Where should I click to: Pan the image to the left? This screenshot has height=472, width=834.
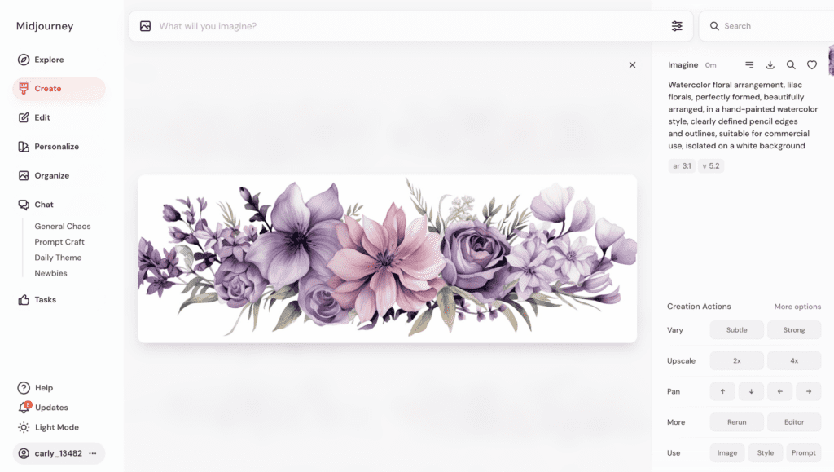779,391
